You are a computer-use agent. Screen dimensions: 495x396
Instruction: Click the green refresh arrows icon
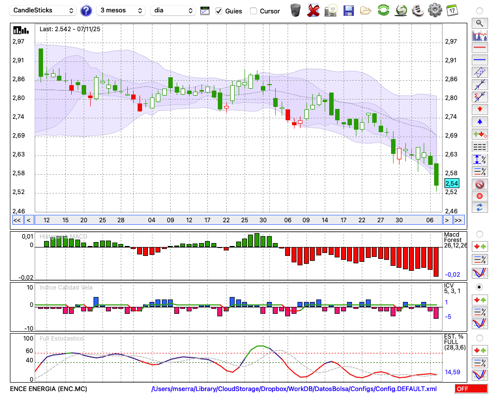[x=383, y=10]
